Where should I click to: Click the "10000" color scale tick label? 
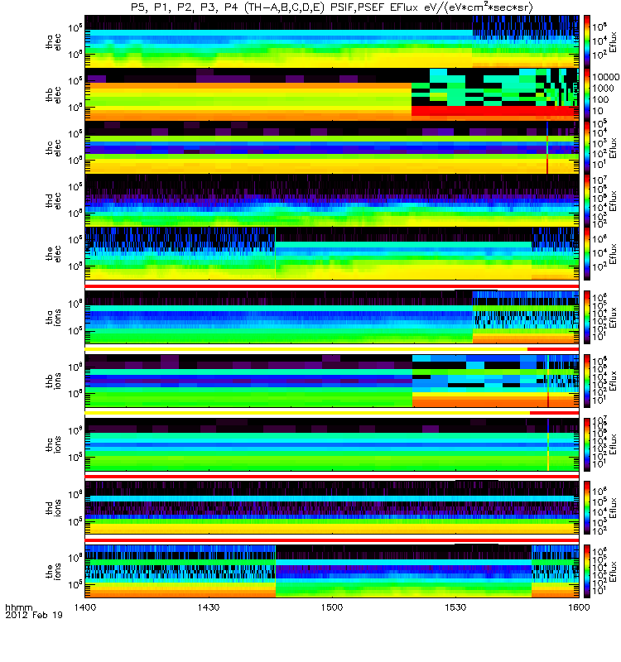[605, 77]
